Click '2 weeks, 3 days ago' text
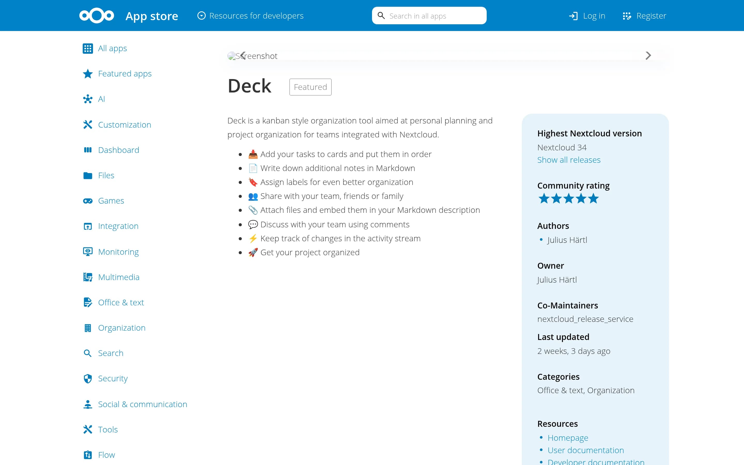The image size is (744, 465). pyautogui.click(x=574, y=351)
